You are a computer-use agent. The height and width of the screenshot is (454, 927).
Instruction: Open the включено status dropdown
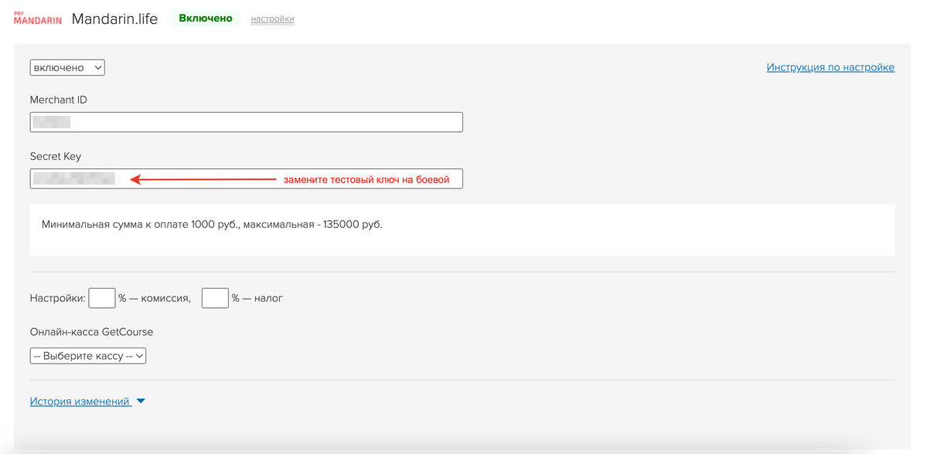click(x=67, y=68)
